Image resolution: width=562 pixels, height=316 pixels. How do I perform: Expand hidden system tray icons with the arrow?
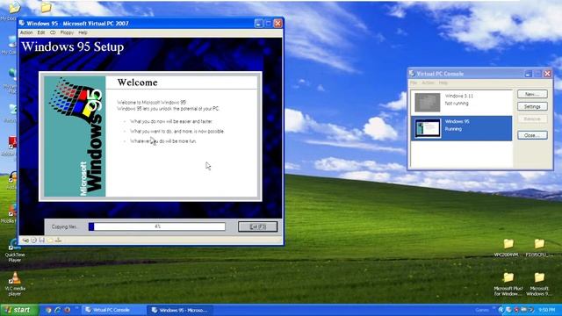coord(501,310)
